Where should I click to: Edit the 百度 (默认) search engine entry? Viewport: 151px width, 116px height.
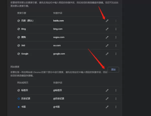(x=107, y=21)
